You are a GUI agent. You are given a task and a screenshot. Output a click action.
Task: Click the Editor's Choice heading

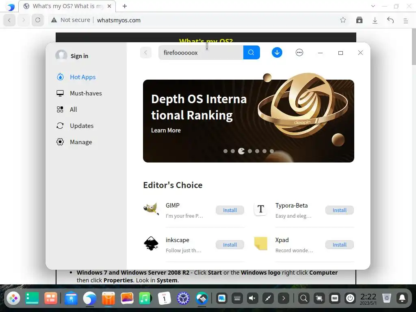pos(173,185)
